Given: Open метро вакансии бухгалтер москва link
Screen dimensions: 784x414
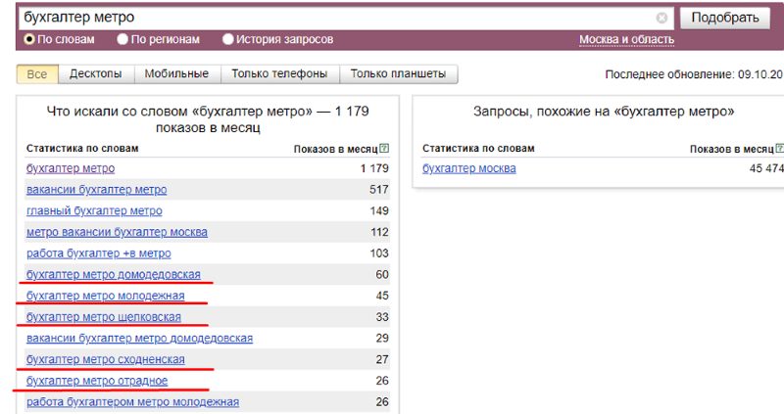Looking at the screenshot, I should [x=117, y=232].
